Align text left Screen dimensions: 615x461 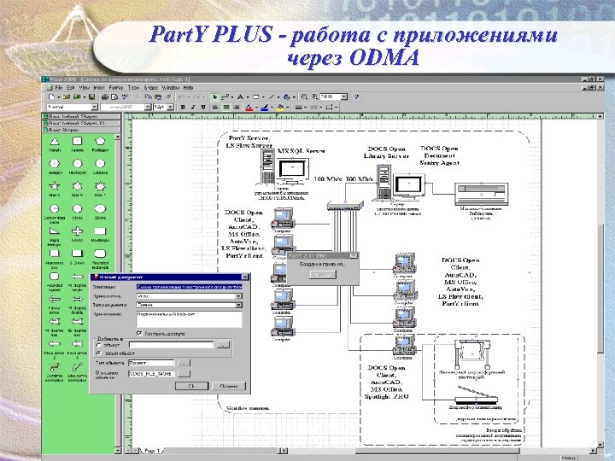click(x=216, y=107)
